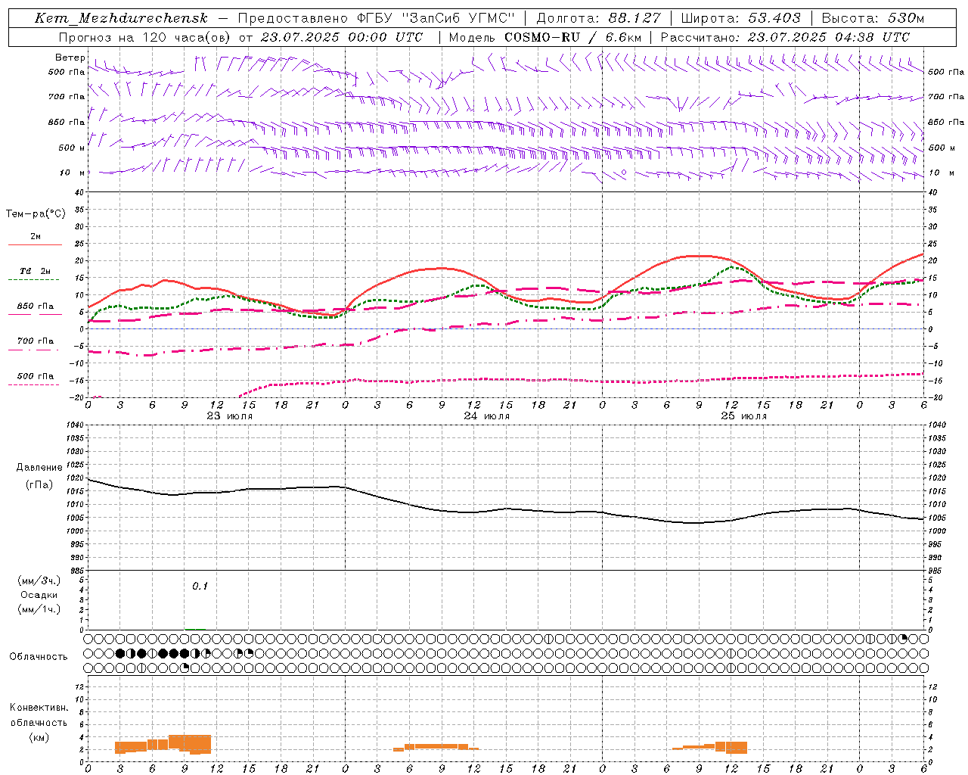The image size is (968, 775).
Task: Click the 'Рассчитано: 23.07.2025 04:38 UTC' timestamp
Action: 784,37
